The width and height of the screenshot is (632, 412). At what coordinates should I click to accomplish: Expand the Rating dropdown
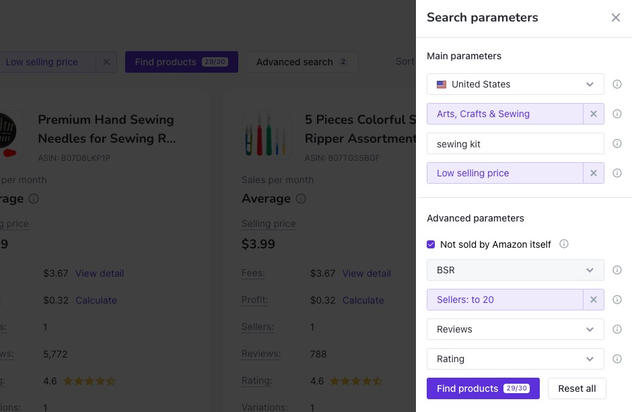pyautogui.click(x=515, y=359)
